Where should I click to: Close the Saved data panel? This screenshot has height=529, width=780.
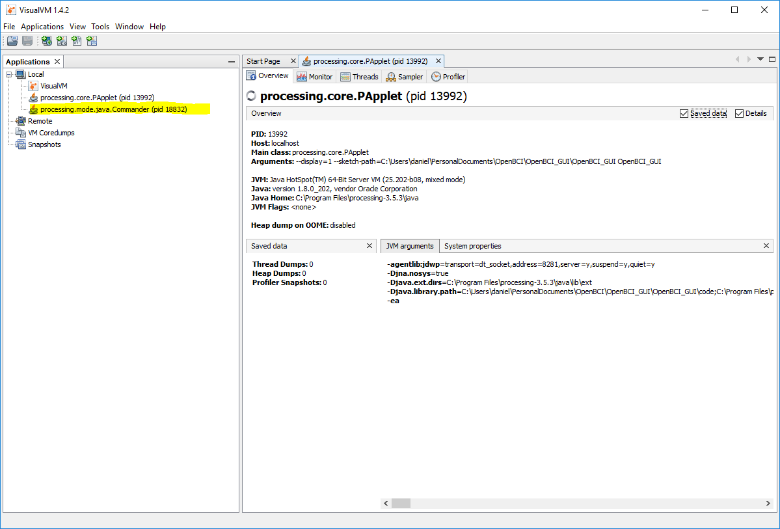(x=370, y=246)
